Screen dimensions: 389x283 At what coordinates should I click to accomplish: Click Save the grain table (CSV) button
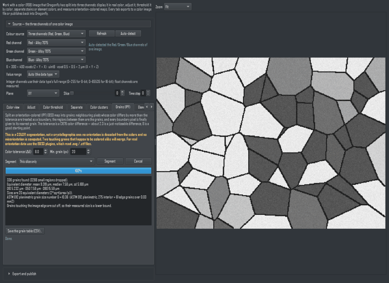[x=25, y=231]
